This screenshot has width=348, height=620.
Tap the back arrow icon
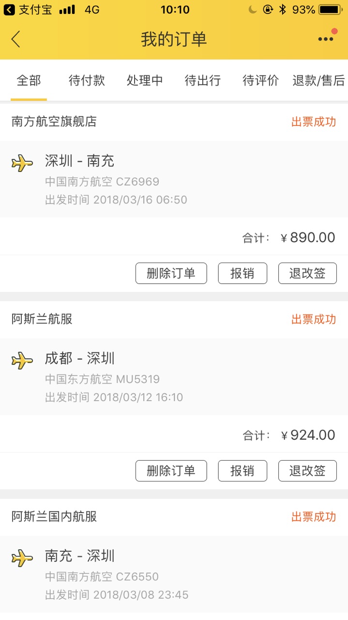pyautogui.click(x=16, y=39)
